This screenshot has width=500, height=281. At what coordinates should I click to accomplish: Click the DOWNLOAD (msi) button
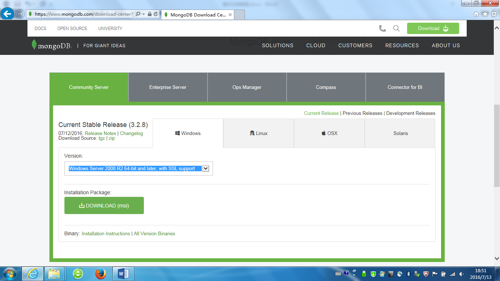[x=104, y=206]
